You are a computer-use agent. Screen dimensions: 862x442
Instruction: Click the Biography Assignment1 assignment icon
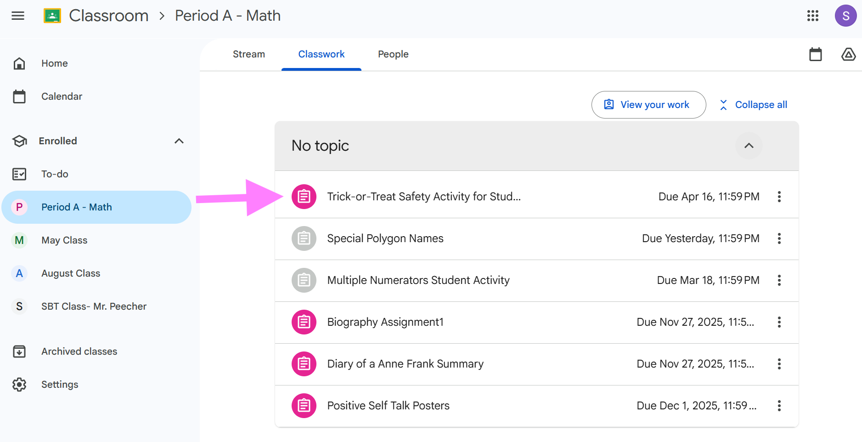pyautogui.click(x=304, y=322)
